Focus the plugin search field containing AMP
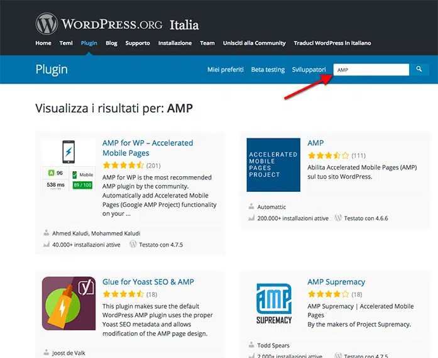Viewport: 438px width, 358px height. [x=371, y=70]
